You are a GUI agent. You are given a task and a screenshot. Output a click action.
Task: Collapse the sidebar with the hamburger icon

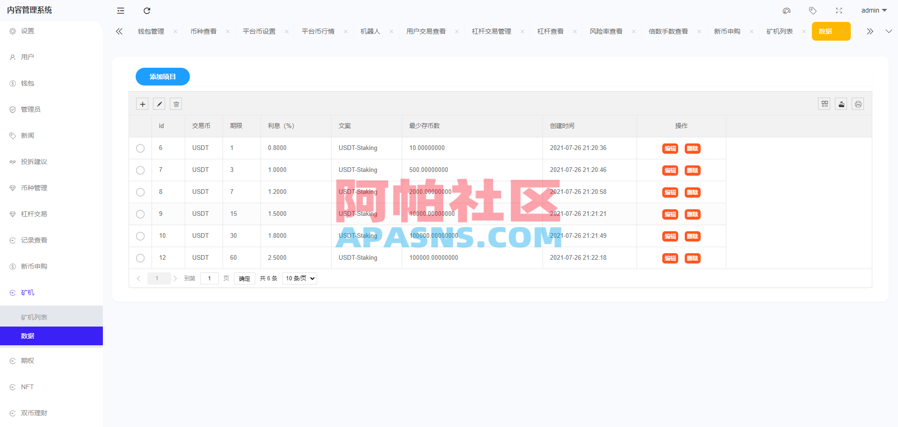point(120,10)
